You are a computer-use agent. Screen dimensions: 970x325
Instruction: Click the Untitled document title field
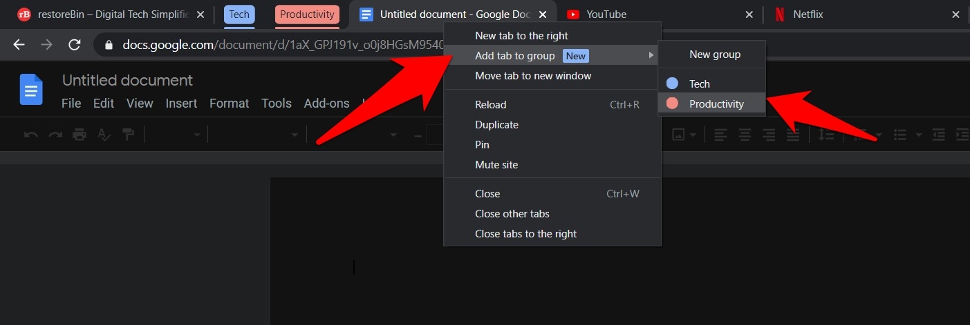pos(127,81)
